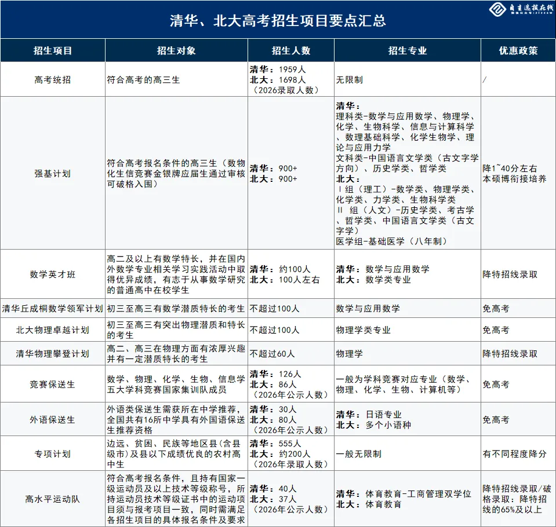Image resolution: width=556 pixels, height=527 pixels.
Task: Select the 招生专业 column header
Action: pos(408,50)
